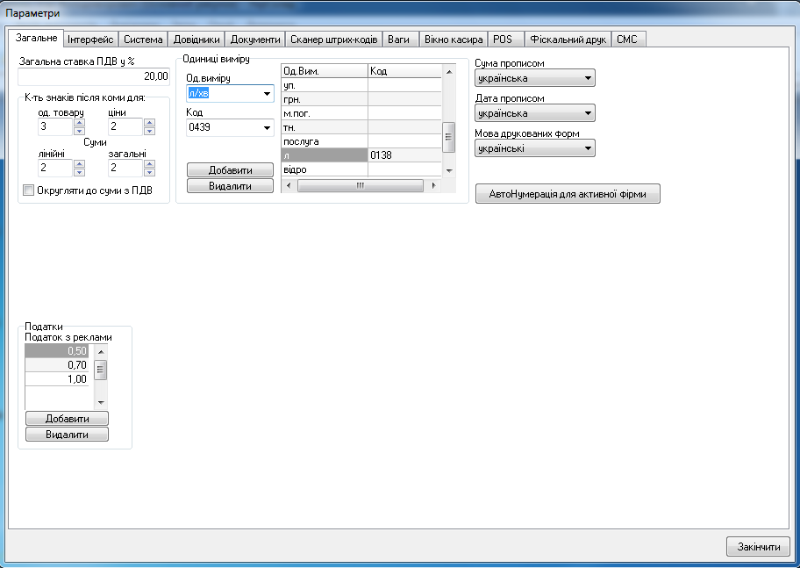
Task: Increase decimal places for од. товару spinner
Action: click(79, 123)
